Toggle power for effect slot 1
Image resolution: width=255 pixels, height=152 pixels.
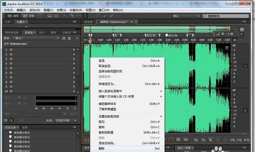(11, 50)
